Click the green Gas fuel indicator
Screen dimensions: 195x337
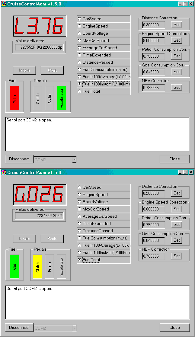point(14,266)
